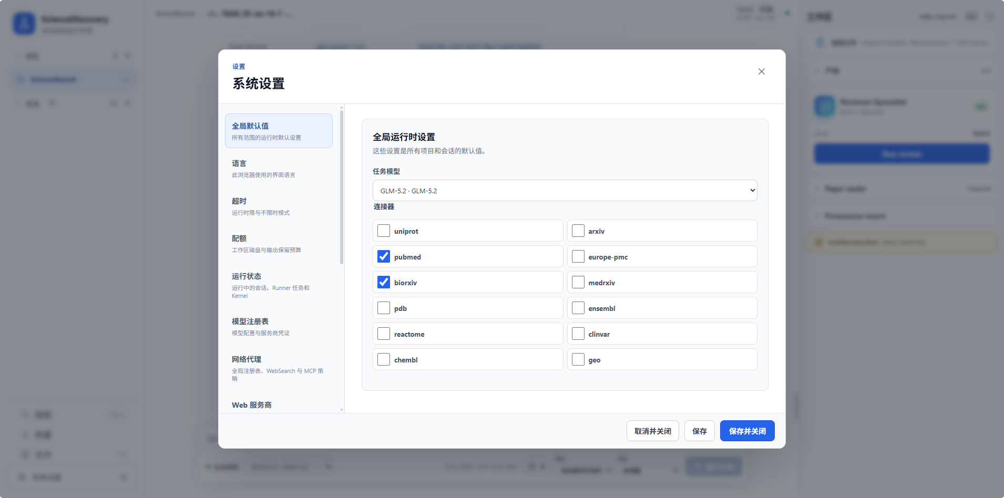Tick the geo connector checkbox
This screenshot has width=1004, height=498.
pyautogui.click(x=578, y=359)
